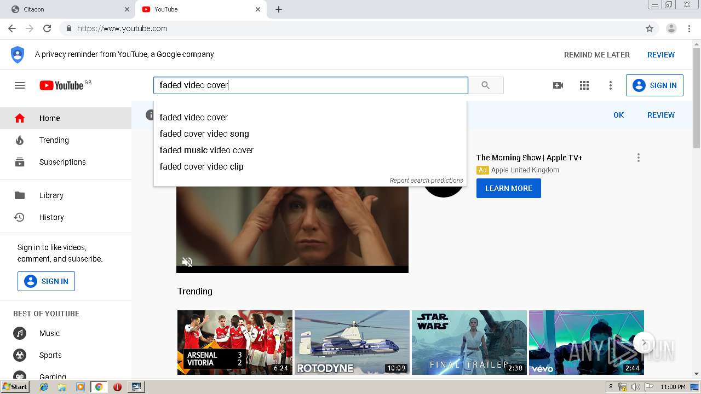Open the Vevo video thumbnail
This screenshot has width=701, height=394.
(587, 343)
